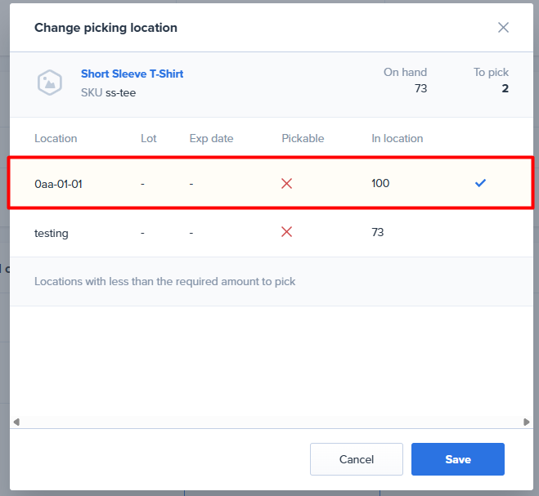Close the Change picking location dialog
539x496 pixels.
tap(503, 28)
